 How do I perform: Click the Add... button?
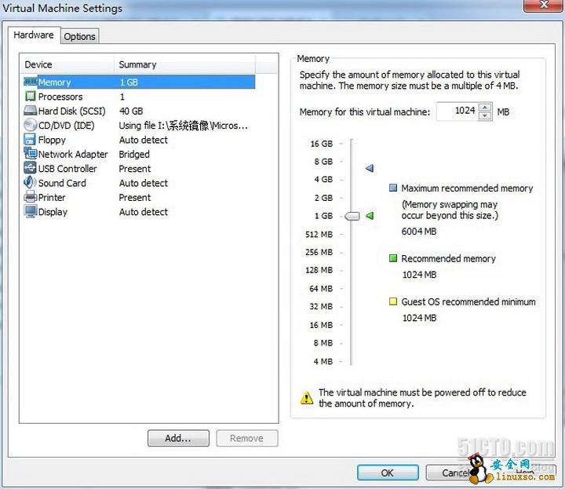click(x=178, y=439)
